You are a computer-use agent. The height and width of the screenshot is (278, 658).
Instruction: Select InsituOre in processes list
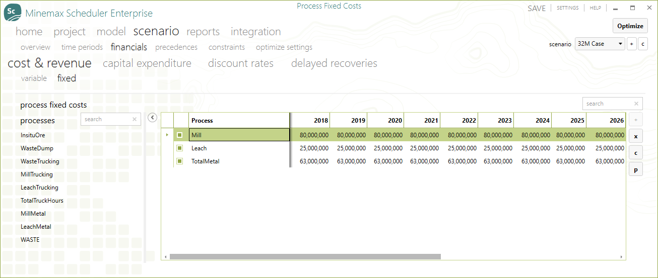click(x=33, y=135)
